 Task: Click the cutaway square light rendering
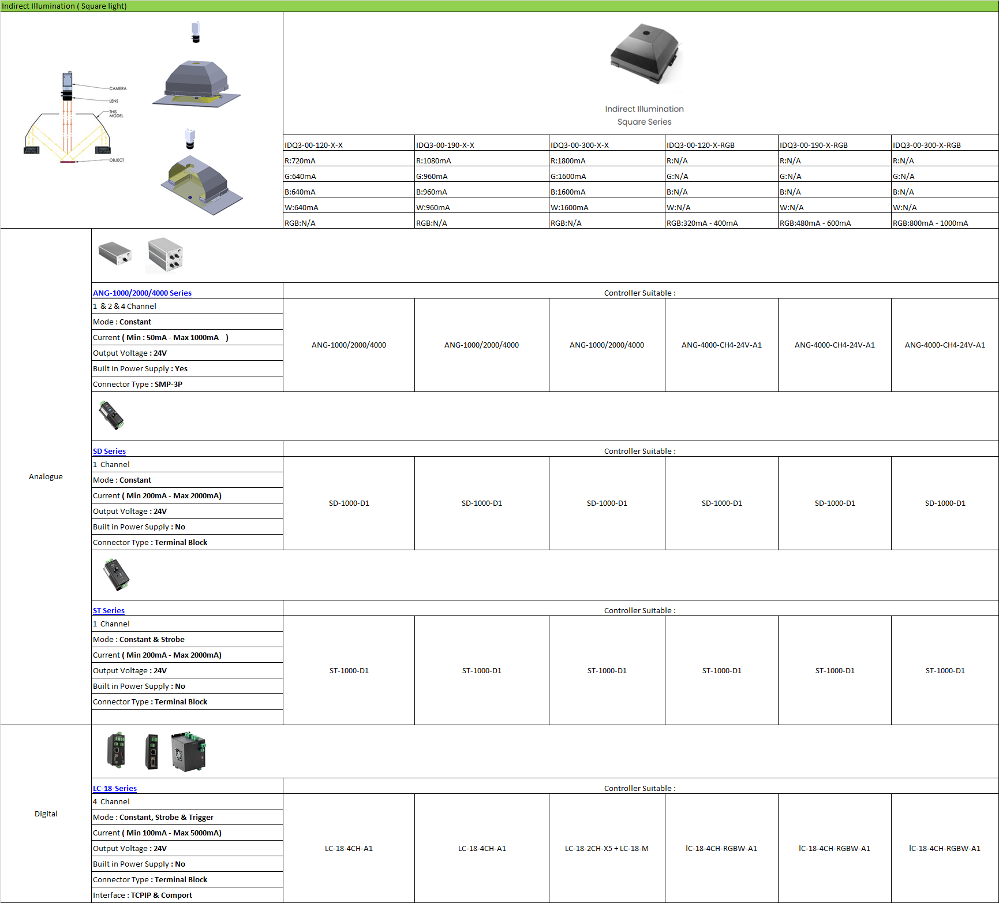click(201, 185)
